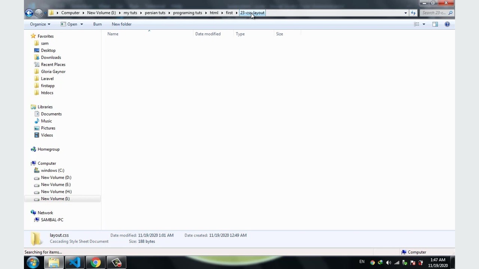
Task: Select 'programing tuts' breadcrumb segment
Action: 187,13
